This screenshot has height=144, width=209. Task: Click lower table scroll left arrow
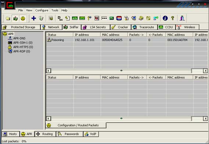[48, 118]
